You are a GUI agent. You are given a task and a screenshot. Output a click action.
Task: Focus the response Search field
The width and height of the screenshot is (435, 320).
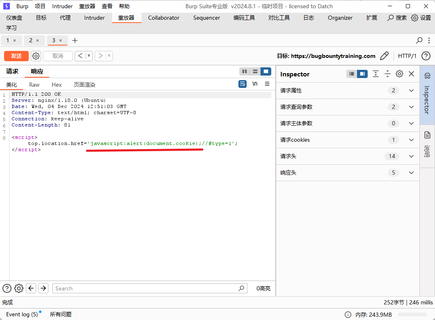click(x=150, y=288)
